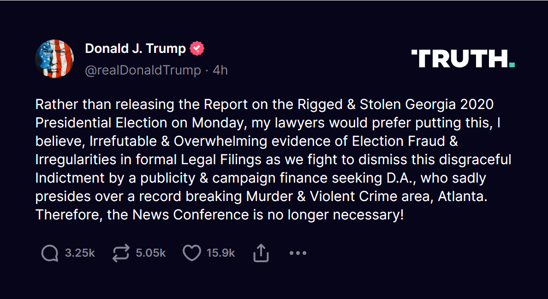Screen dimensions: 548x299
Task: Open the Donald J. Trump display name
Action: point(135,48)
